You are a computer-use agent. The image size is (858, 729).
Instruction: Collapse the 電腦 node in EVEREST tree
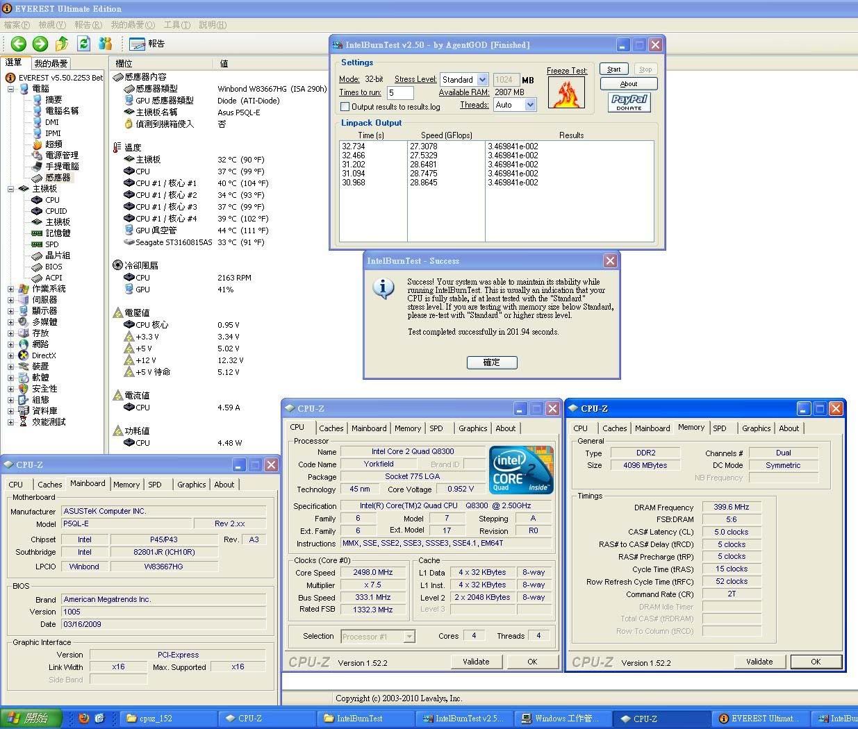coord(11,89)
